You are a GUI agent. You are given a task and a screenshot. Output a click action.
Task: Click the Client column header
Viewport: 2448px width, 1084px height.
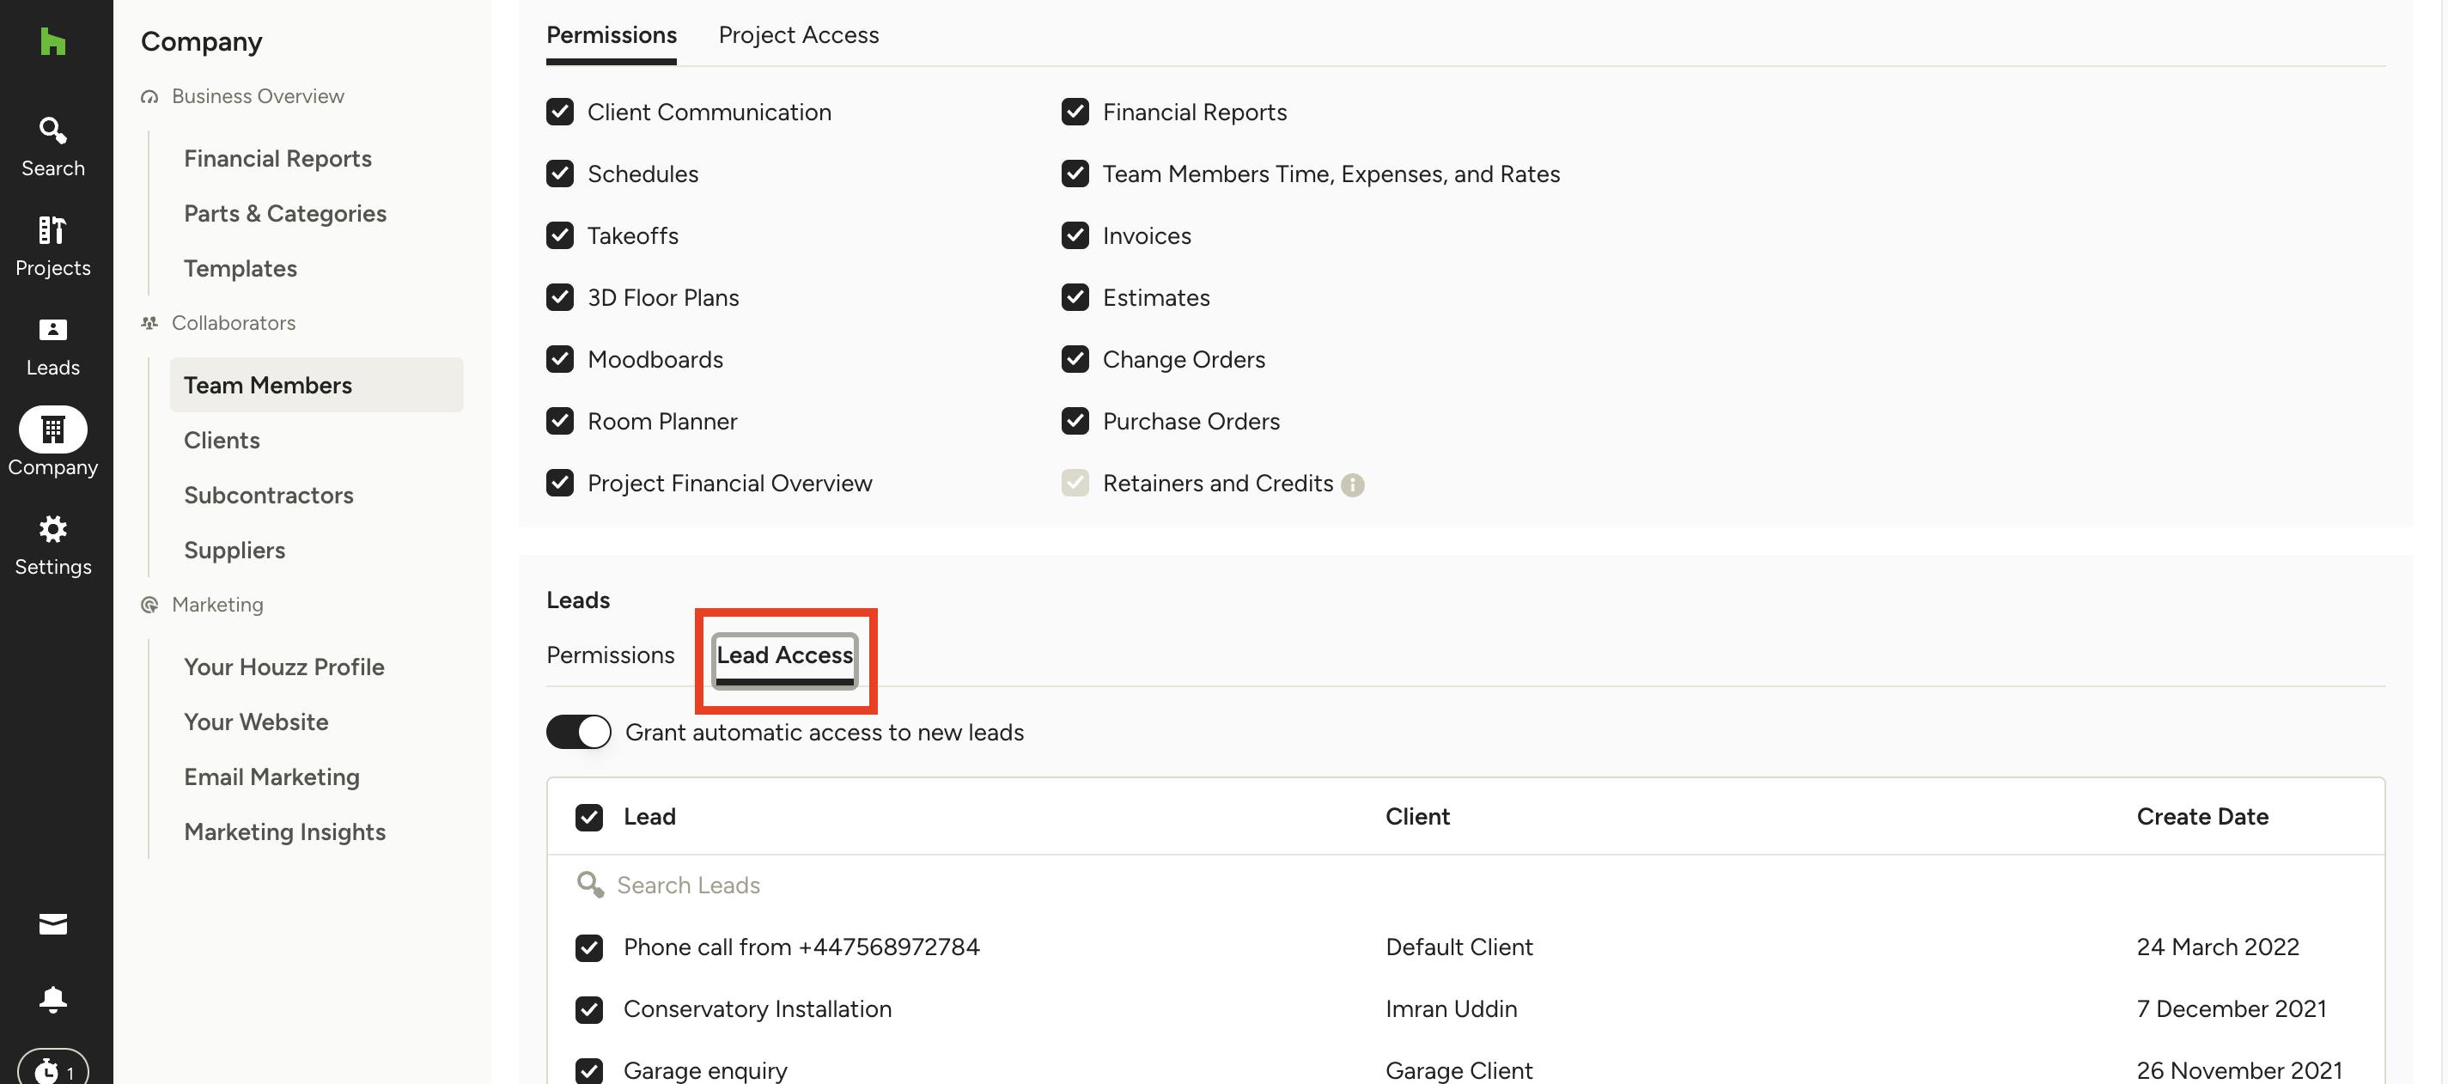coord(1417,817)
